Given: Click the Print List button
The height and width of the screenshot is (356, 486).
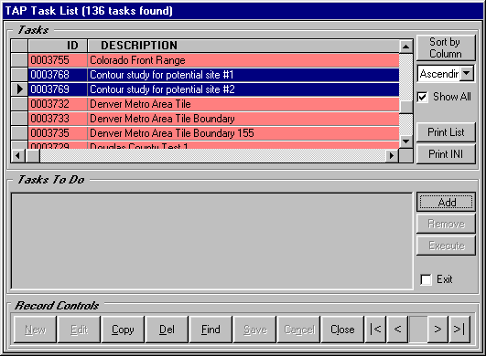Looking at the screenshot, I should pyautogui.click(x=446, y=132).
